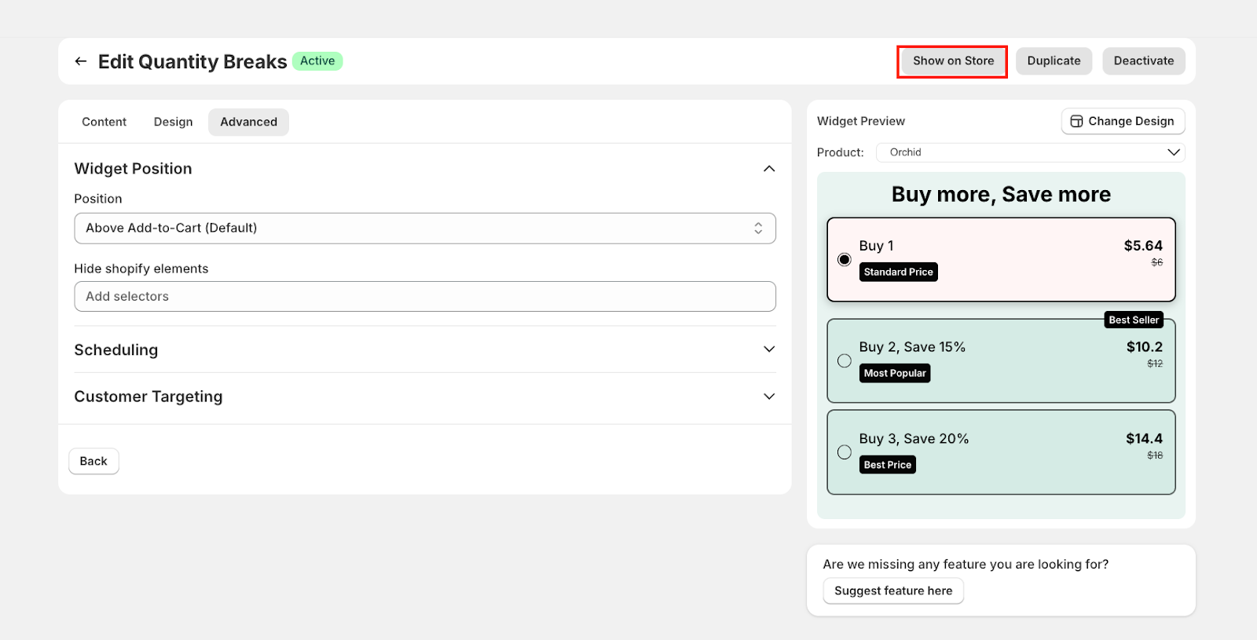Click the Best Seller label tag
Screen dimensions: 1257x640
pos(1133,320)
